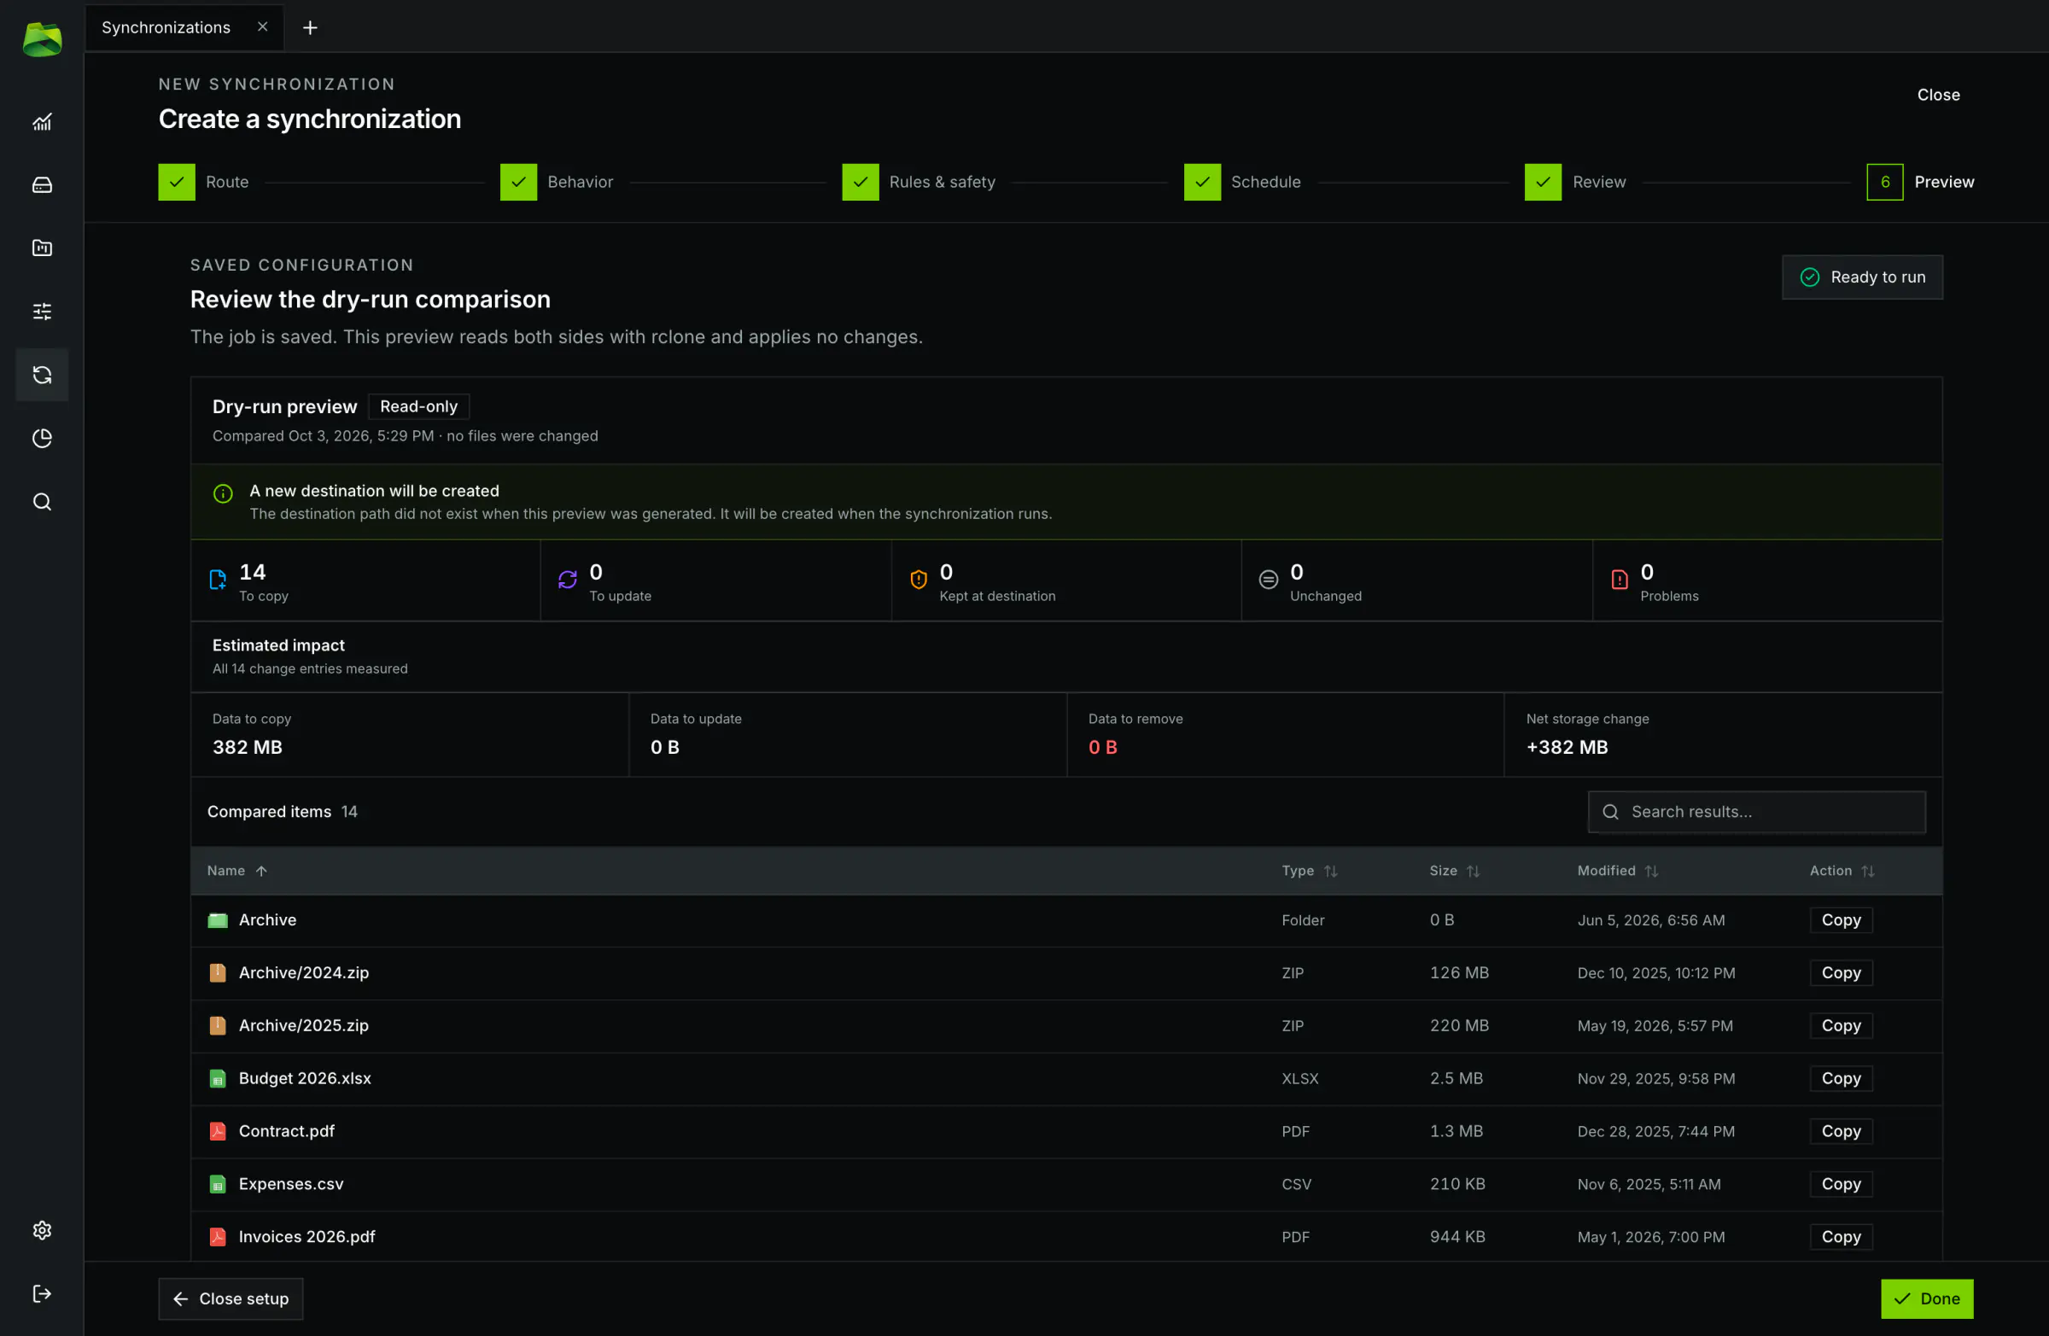Open the file browser sidebar icon

point(42,248)
